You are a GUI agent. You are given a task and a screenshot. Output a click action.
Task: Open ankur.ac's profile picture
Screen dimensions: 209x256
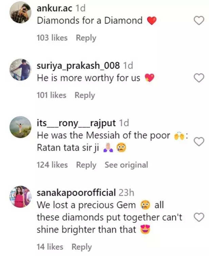(20, 12)
